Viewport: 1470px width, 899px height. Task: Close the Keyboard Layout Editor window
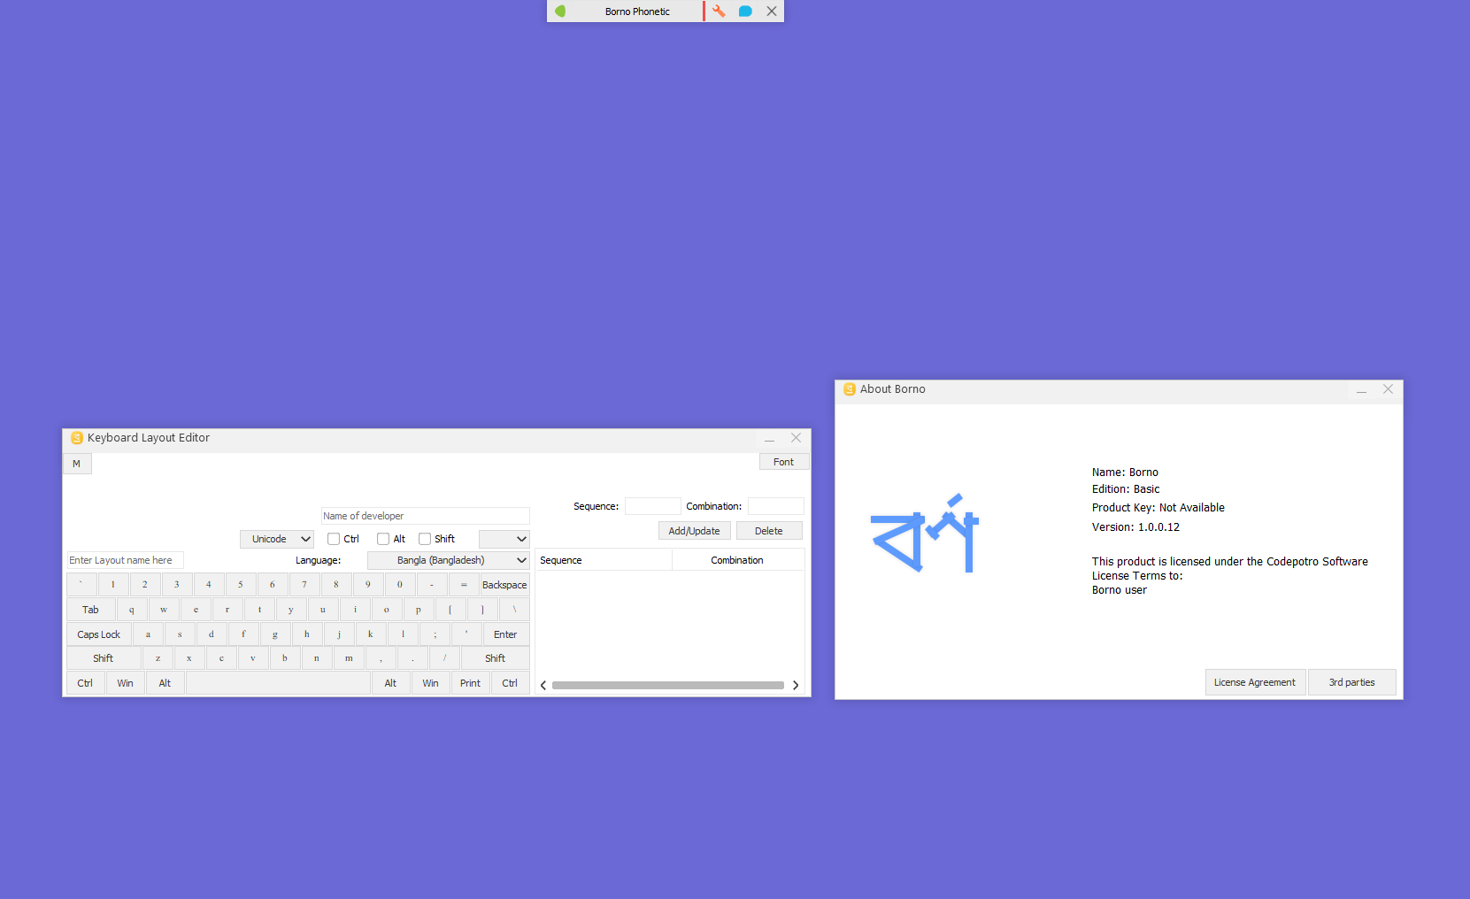click(x=796, y=438)
